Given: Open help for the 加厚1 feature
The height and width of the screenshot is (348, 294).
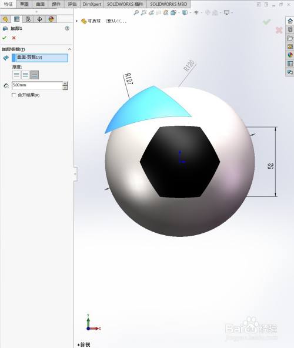Looking at the screenshot, I should (67, 28).
